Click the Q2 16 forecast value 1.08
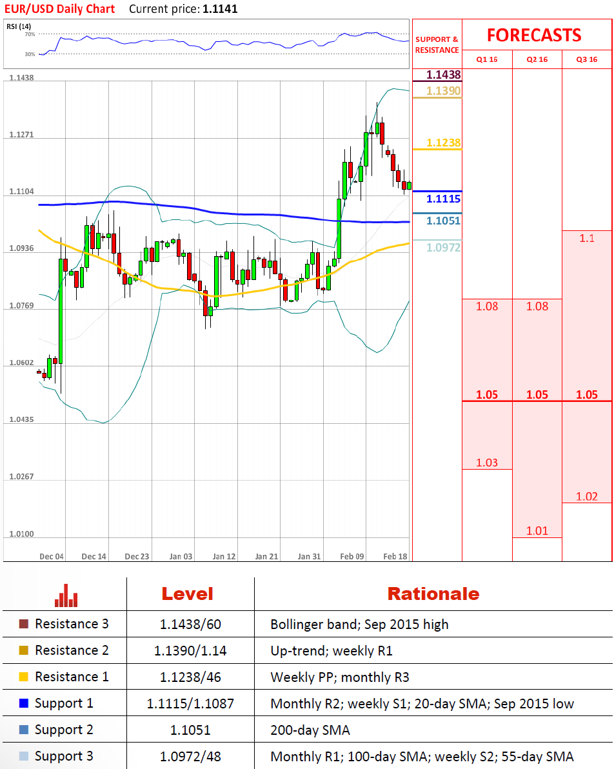The width and height of the screenshot is (614, 769). [x=537, y=306]
